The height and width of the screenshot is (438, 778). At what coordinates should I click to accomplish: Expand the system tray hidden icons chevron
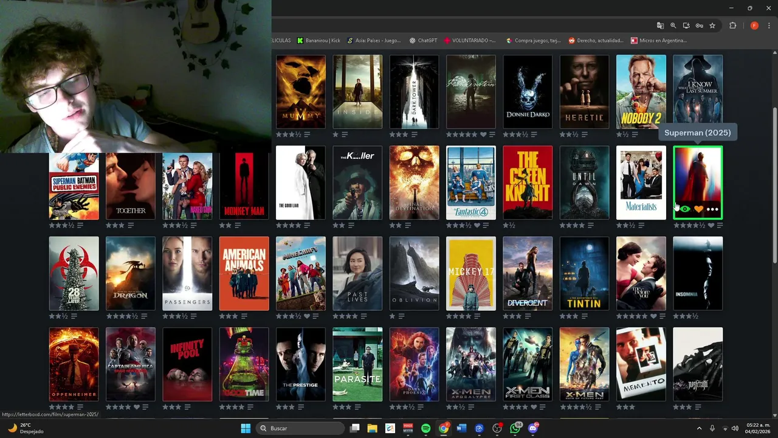[x=699, y=428]
